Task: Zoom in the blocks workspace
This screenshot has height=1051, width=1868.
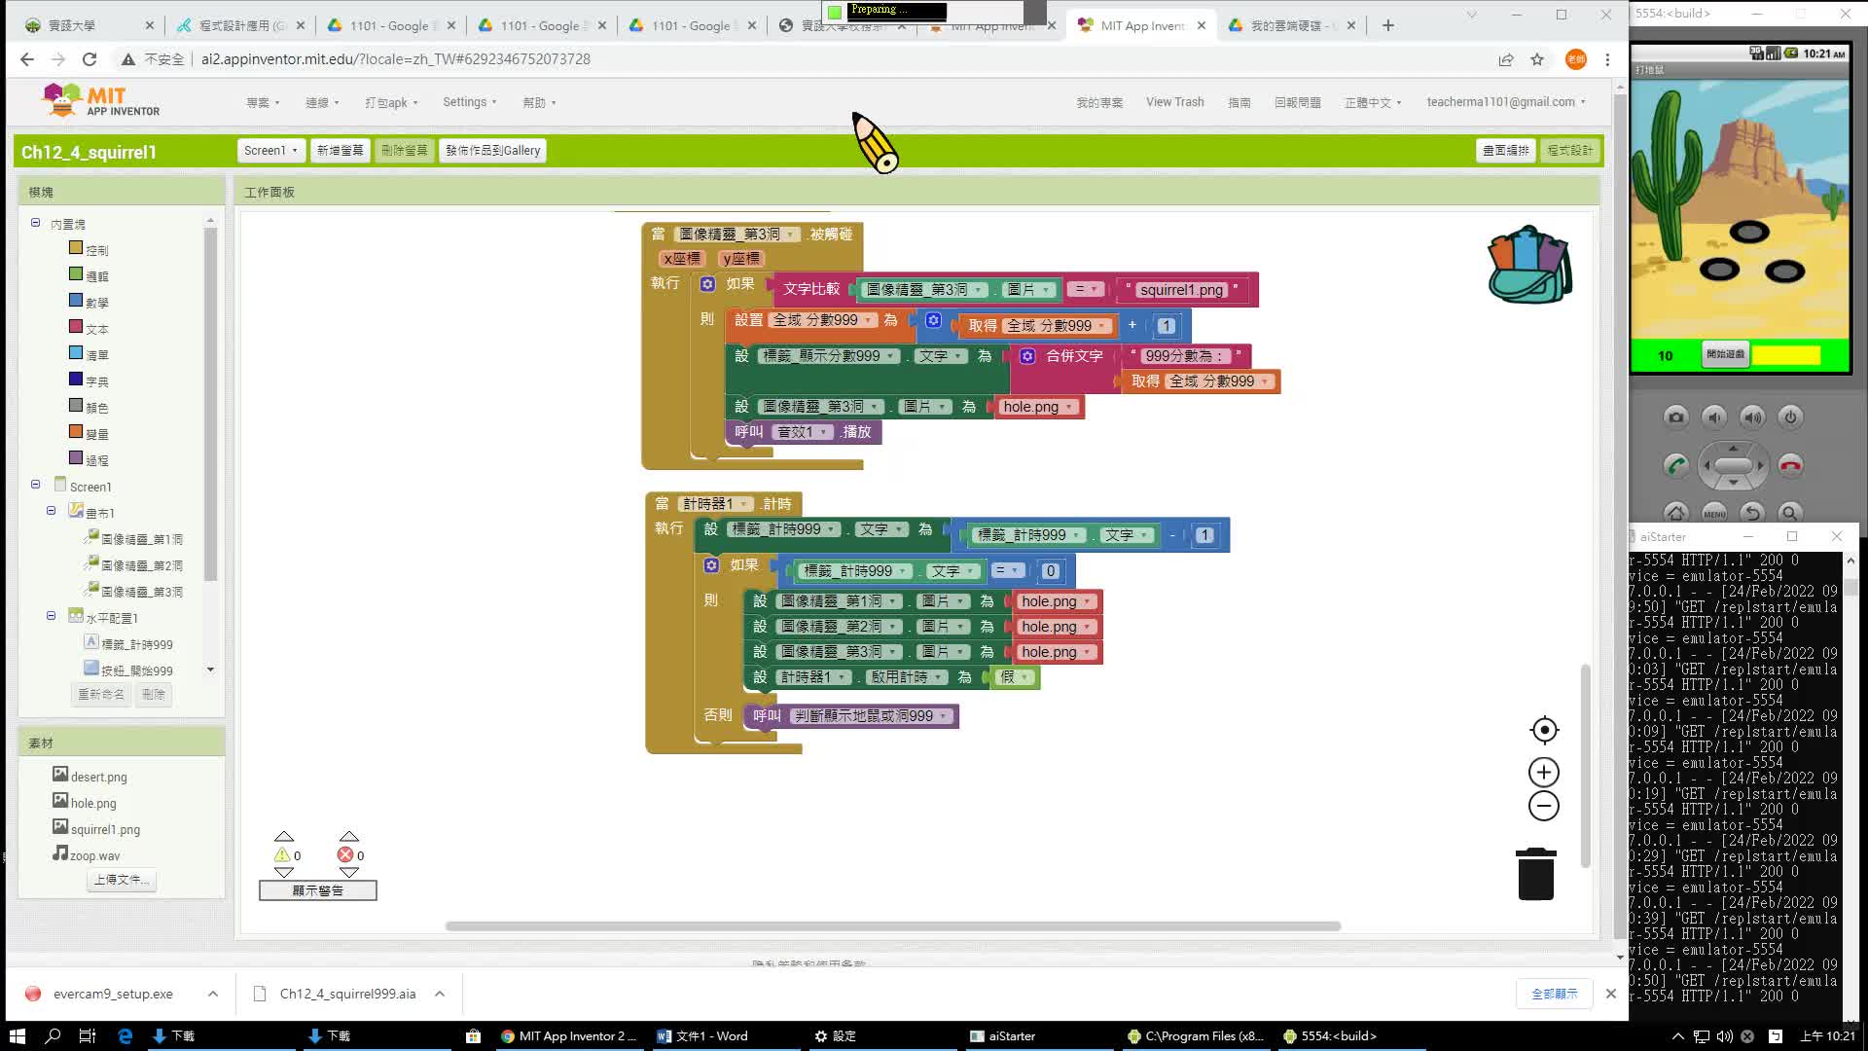Action: pos(1544,773)
